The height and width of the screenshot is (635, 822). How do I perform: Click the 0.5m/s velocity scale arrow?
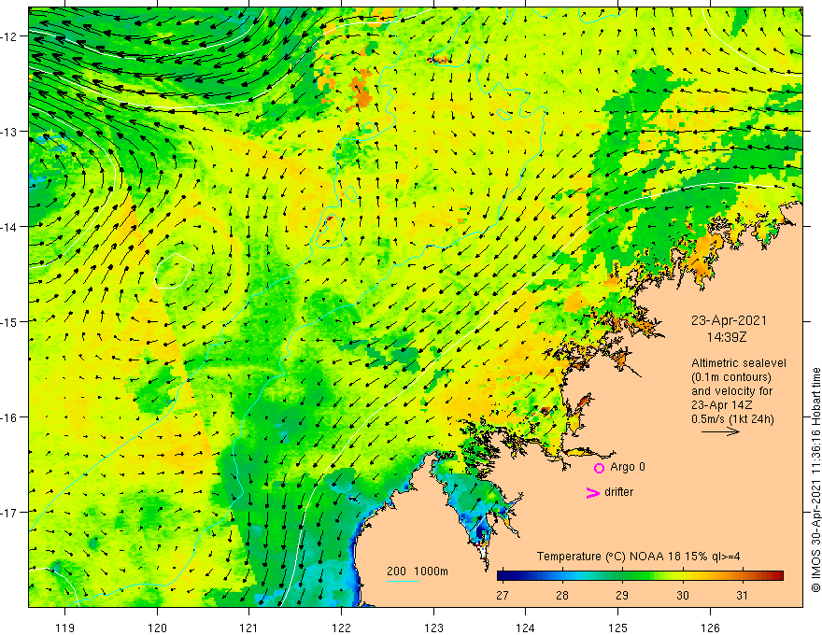(720, 431)
